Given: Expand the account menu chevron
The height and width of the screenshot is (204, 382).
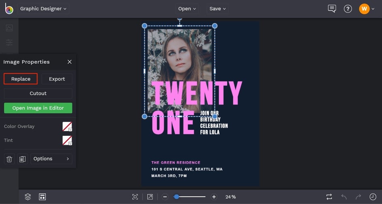Looking at the screenshot, I should pyautogui.click(x=373, y=9).
